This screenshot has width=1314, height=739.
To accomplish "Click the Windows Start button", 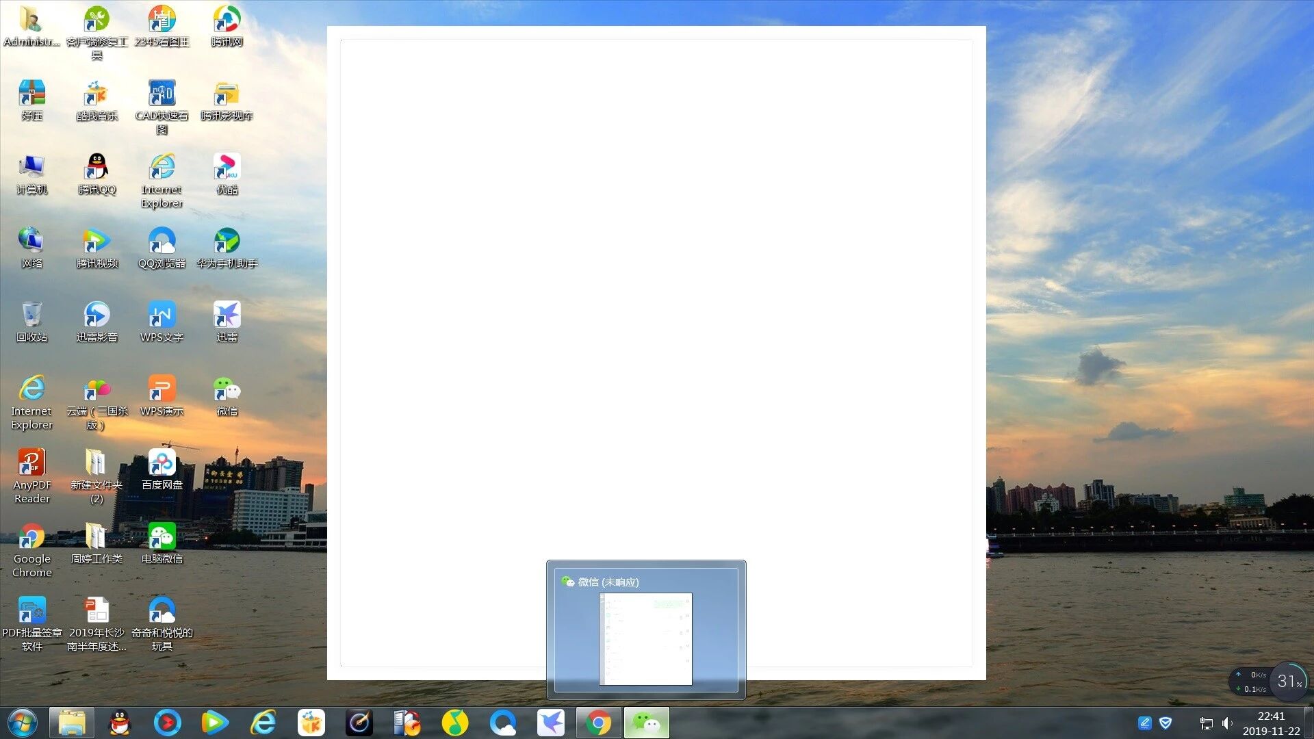I will tap(22, 723).
